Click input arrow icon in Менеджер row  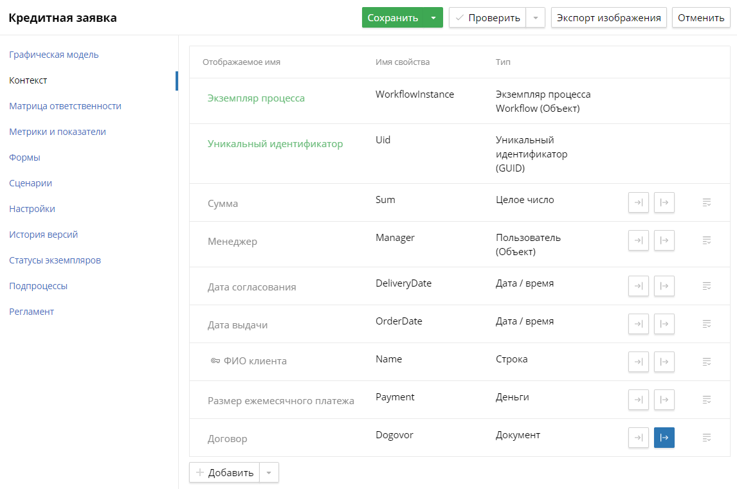(638, 240)
